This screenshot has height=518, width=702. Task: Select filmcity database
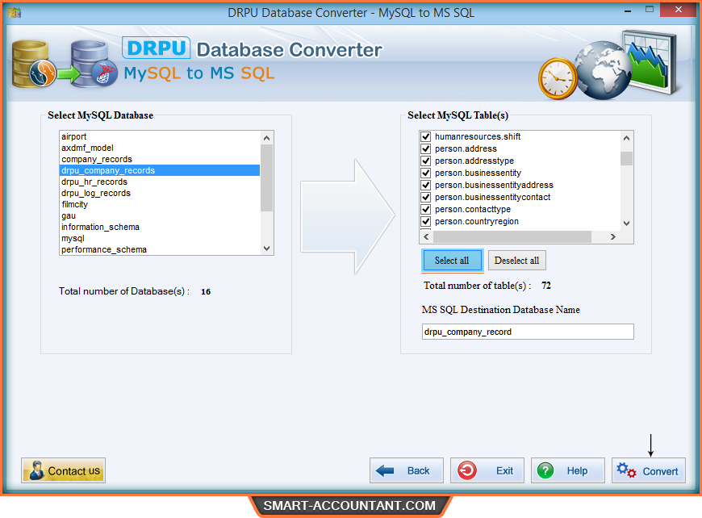click(x=160, y=204)
